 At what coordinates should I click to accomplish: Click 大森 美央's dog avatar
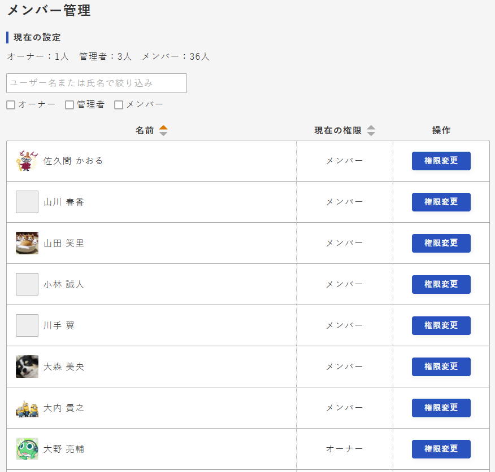pyautogui.click(x=27, y=367)
